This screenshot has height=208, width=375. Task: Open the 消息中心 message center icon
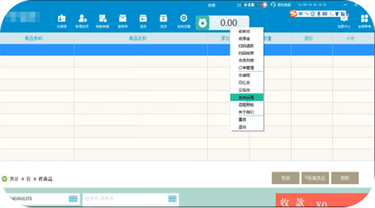(x=344, y=21)
